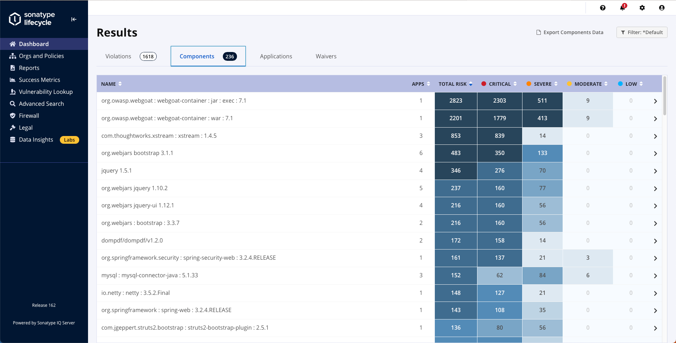Image resolution: width=676 pixels, height=343 pixels.
Task: Open Vulnerability Lookup from the sidebar
Action: [x=45, y=92]
